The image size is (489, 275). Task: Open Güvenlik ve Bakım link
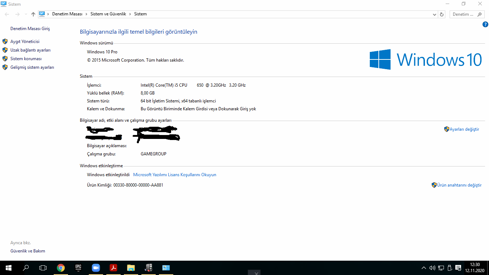click(x=28, y=251)
